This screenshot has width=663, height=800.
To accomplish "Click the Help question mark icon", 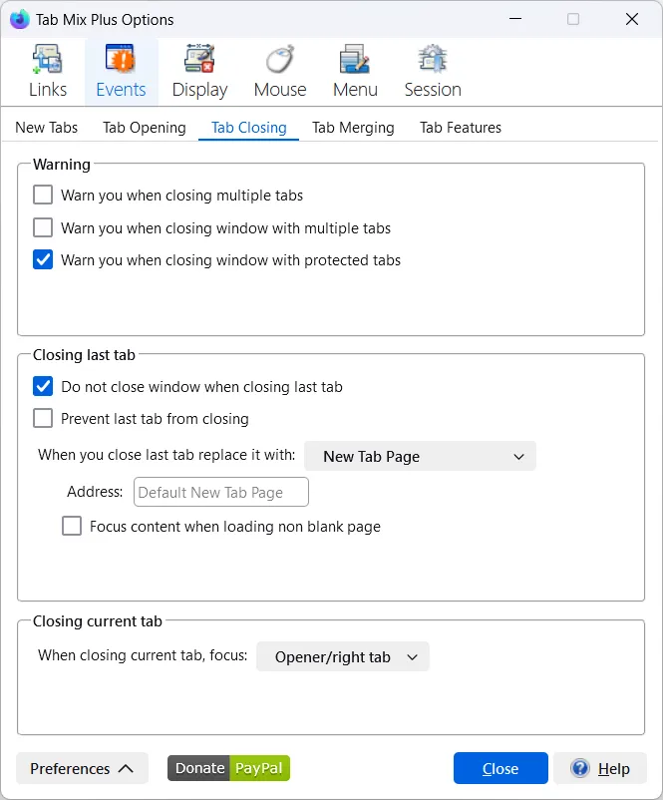I will [580, 768].
